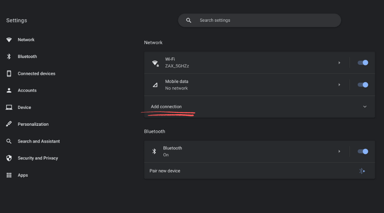Click the magnifier icon in search bar

(189, 20)
